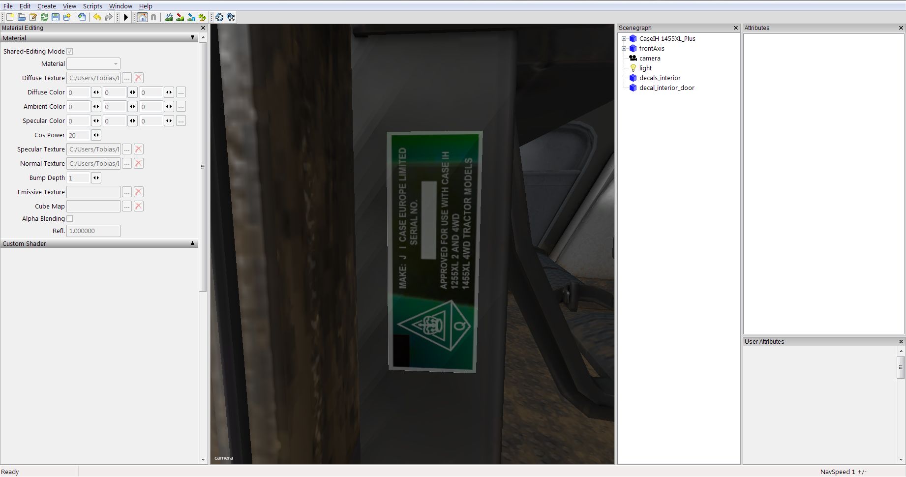Screen dimensions: 906x477
Task: Open the Scripts menu
Action: tap(92, 6)
